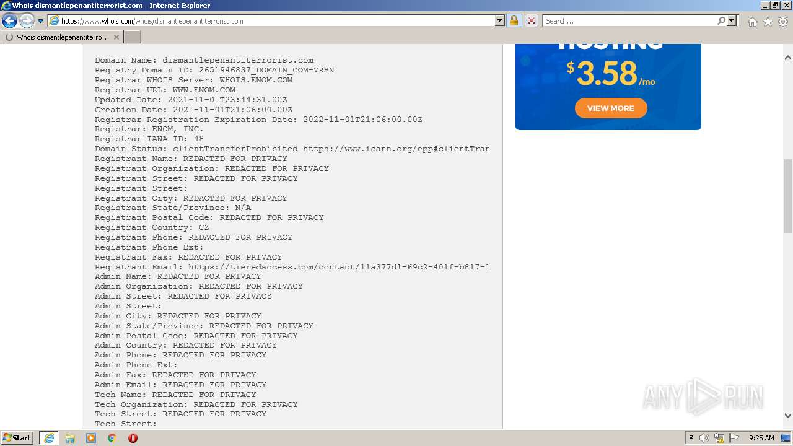This screenshot has height=446, width=793.
Task: Click the red stop-sign taskbar icon
Action: pos(133,438)
